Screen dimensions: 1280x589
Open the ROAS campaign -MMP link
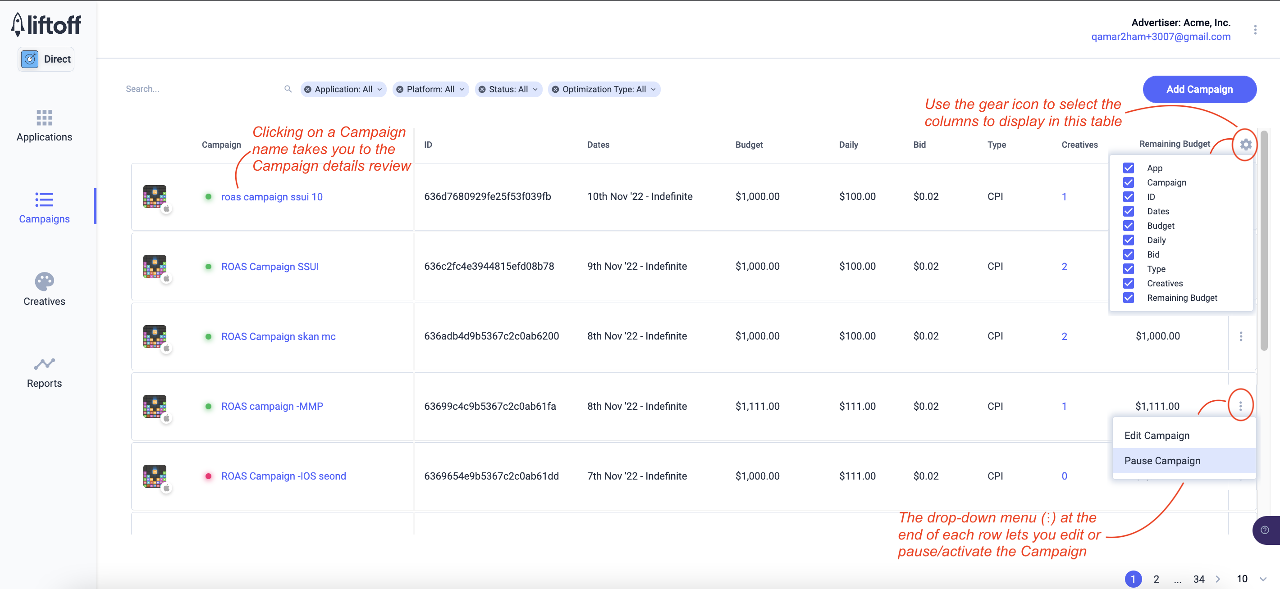click(x=272, y=406)
